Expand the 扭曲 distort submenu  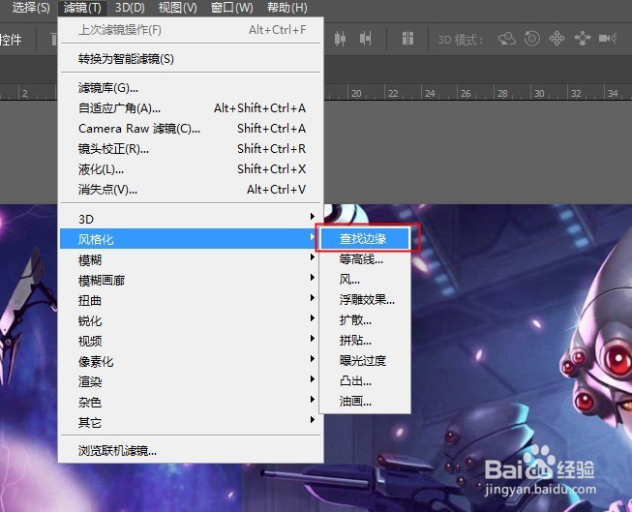[x=191, y=300]
